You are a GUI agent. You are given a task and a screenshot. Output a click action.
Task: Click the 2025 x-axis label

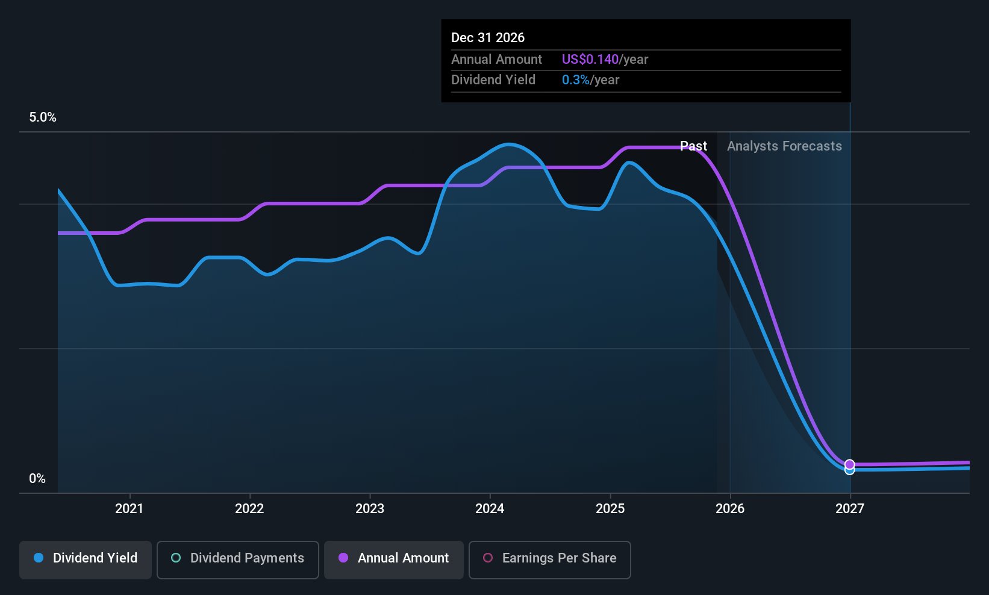[610, 508]
